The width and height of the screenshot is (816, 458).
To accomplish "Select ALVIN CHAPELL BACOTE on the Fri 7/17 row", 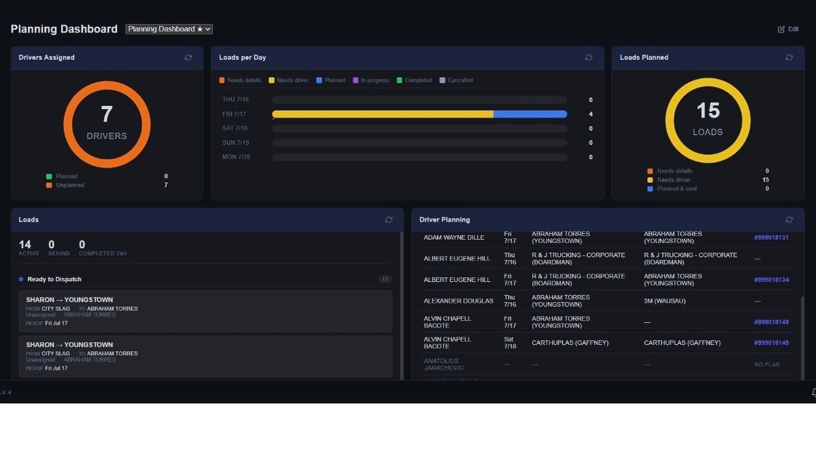I will 448,322.
